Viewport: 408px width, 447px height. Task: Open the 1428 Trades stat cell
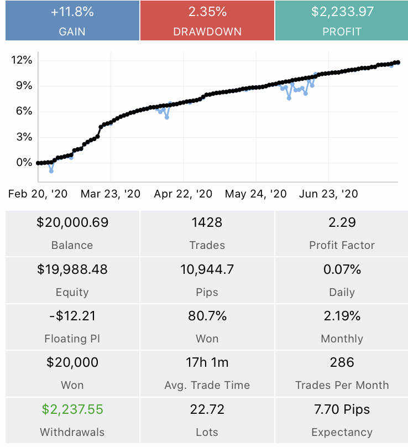(207, 233)
